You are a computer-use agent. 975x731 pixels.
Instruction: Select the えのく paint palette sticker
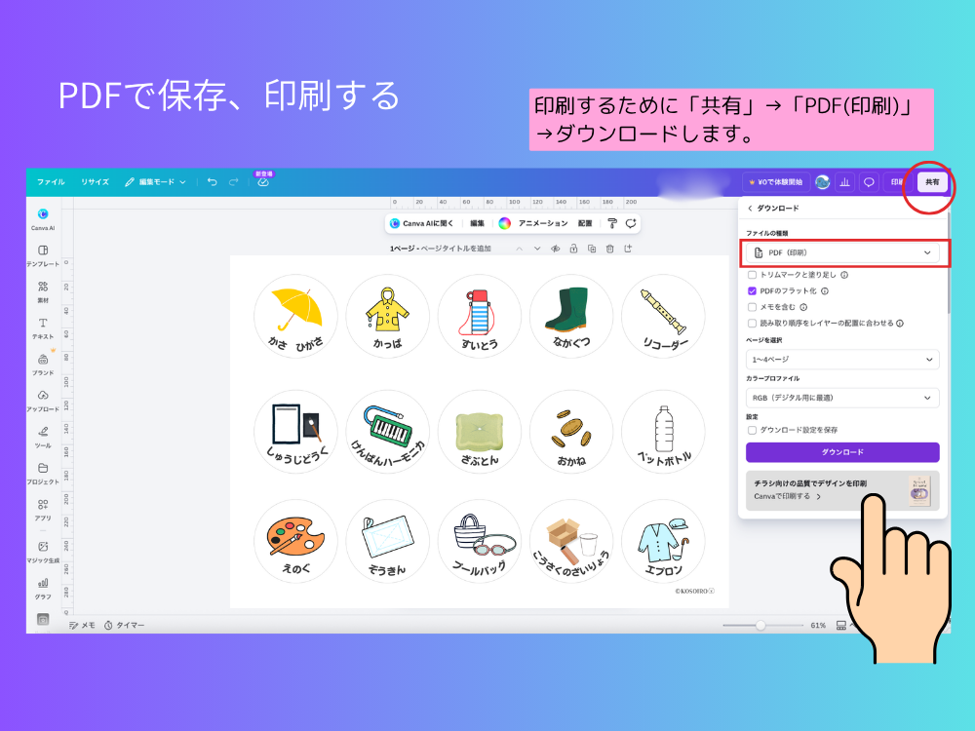pyautogui.click(x=296, y=541)
